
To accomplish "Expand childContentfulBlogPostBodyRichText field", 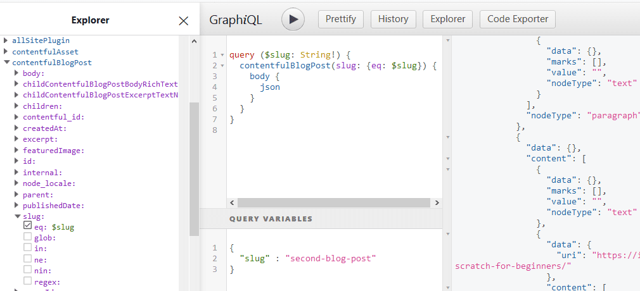I will point(16,84).
